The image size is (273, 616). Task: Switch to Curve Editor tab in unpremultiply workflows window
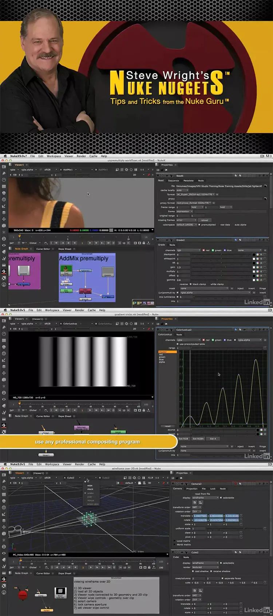click(x=43, y=249)
